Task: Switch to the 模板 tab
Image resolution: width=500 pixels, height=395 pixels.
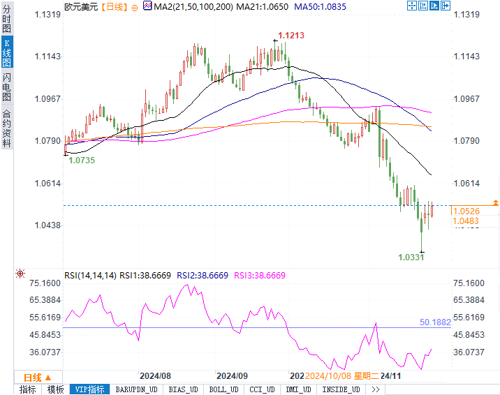Action: pos(55,389)
